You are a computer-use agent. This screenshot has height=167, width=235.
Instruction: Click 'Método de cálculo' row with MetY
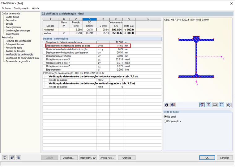102,80
